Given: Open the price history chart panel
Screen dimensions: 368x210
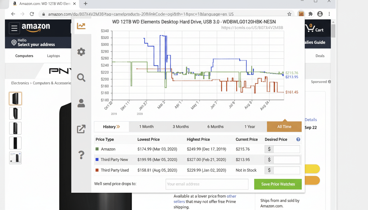Looking at the screenshot, I should click(81, 26).
